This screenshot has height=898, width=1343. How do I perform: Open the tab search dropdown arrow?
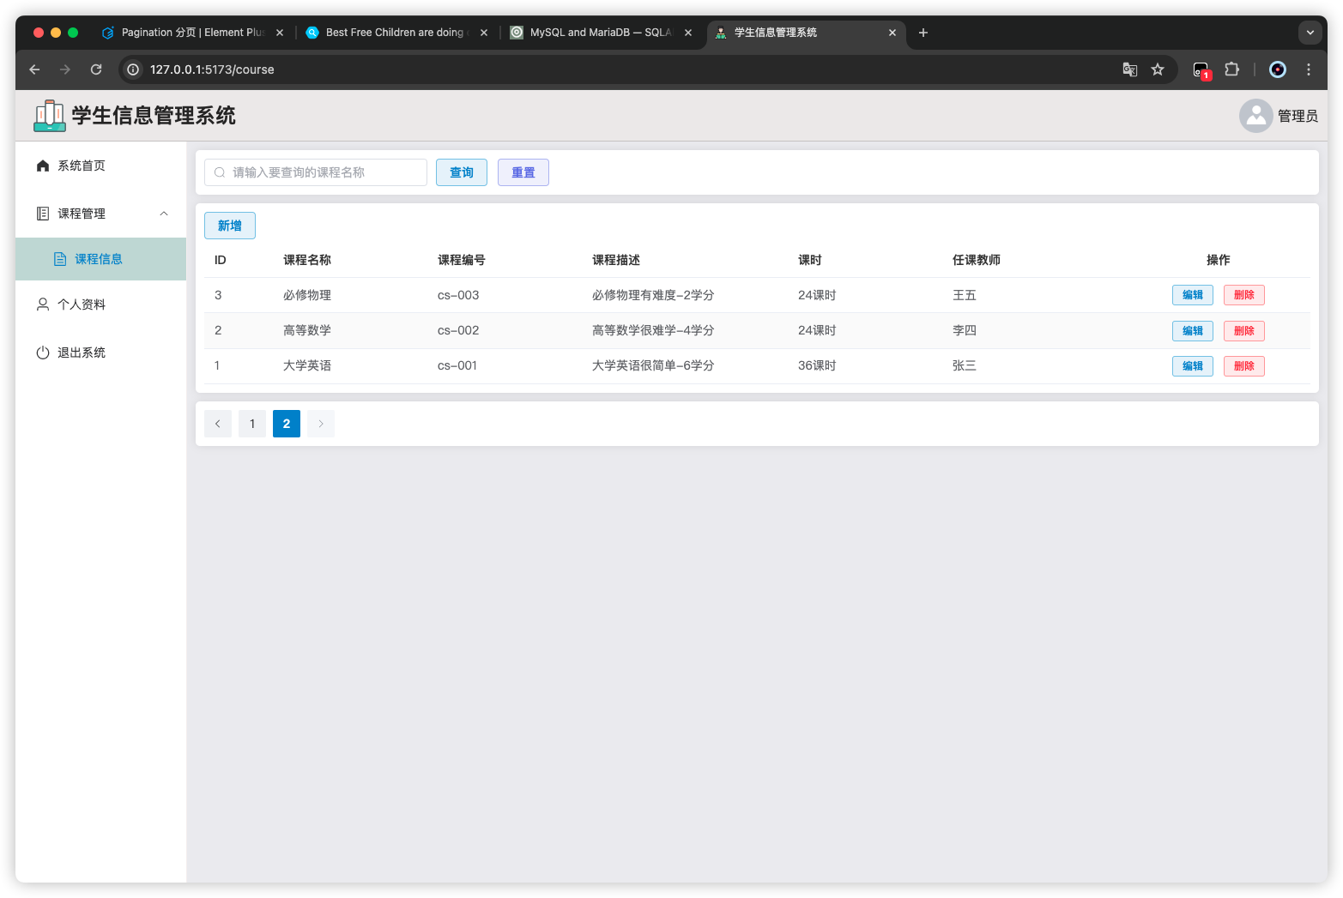pyautogui.click(x=1310, y=33)
